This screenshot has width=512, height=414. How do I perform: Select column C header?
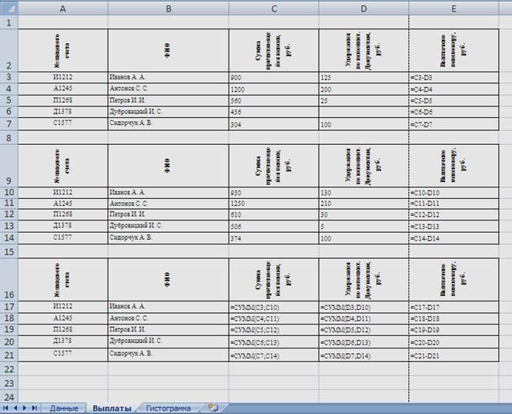point(273,7)
